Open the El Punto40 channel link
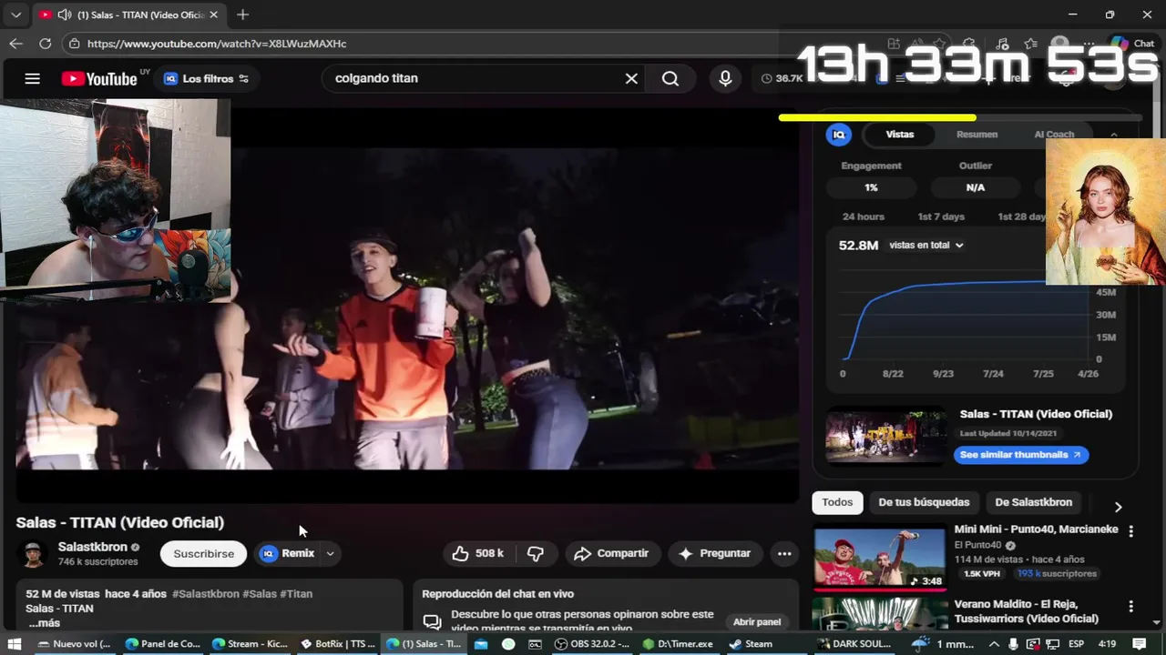 coord(978,545)
